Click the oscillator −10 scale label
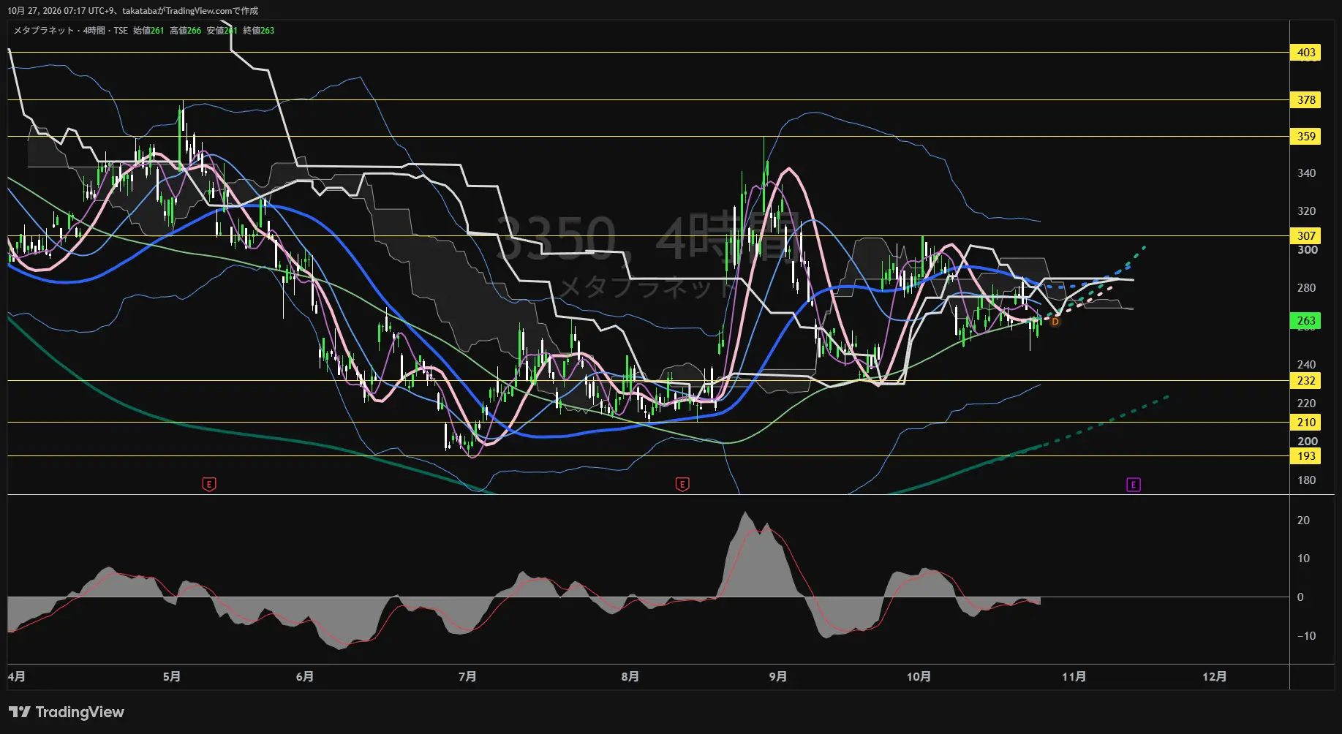 (1306, 636)
